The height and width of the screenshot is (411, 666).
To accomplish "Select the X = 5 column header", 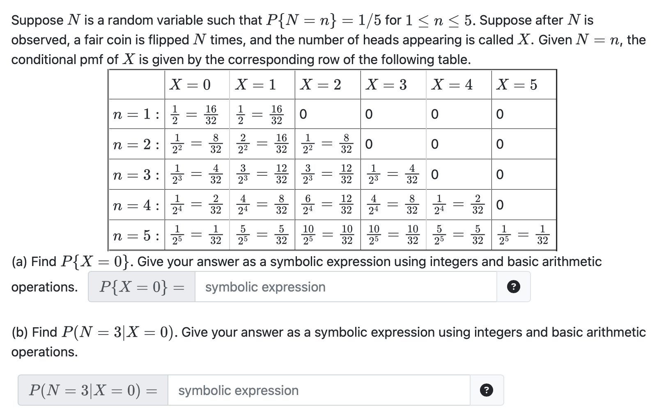I will tap(517, 85).
